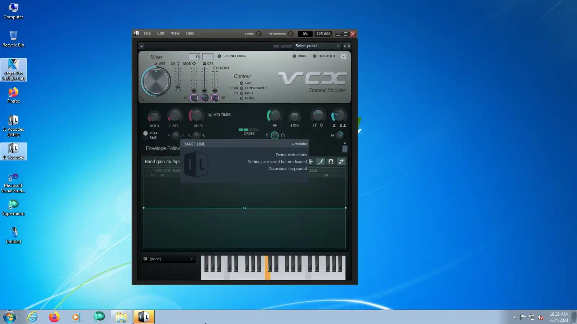Select Contour MOD option
This screenshot has width=577, height=324.
point(246,93)
